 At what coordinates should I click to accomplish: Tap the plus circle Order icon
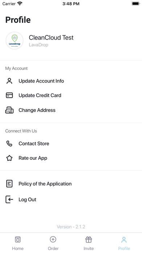[x=53, y=239]
